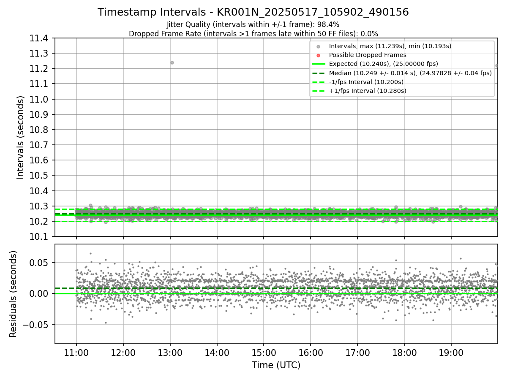Click the solid green line sample beside Expected
Screen dimensions: 507x380
pos(319,64)
